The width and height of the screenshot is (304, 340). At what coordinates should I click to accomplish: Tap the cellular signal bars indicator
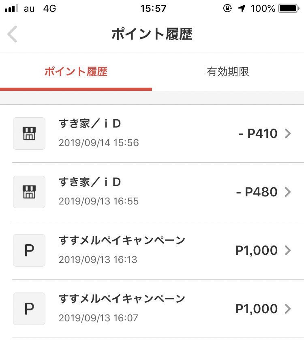click(x=11, y=9)
